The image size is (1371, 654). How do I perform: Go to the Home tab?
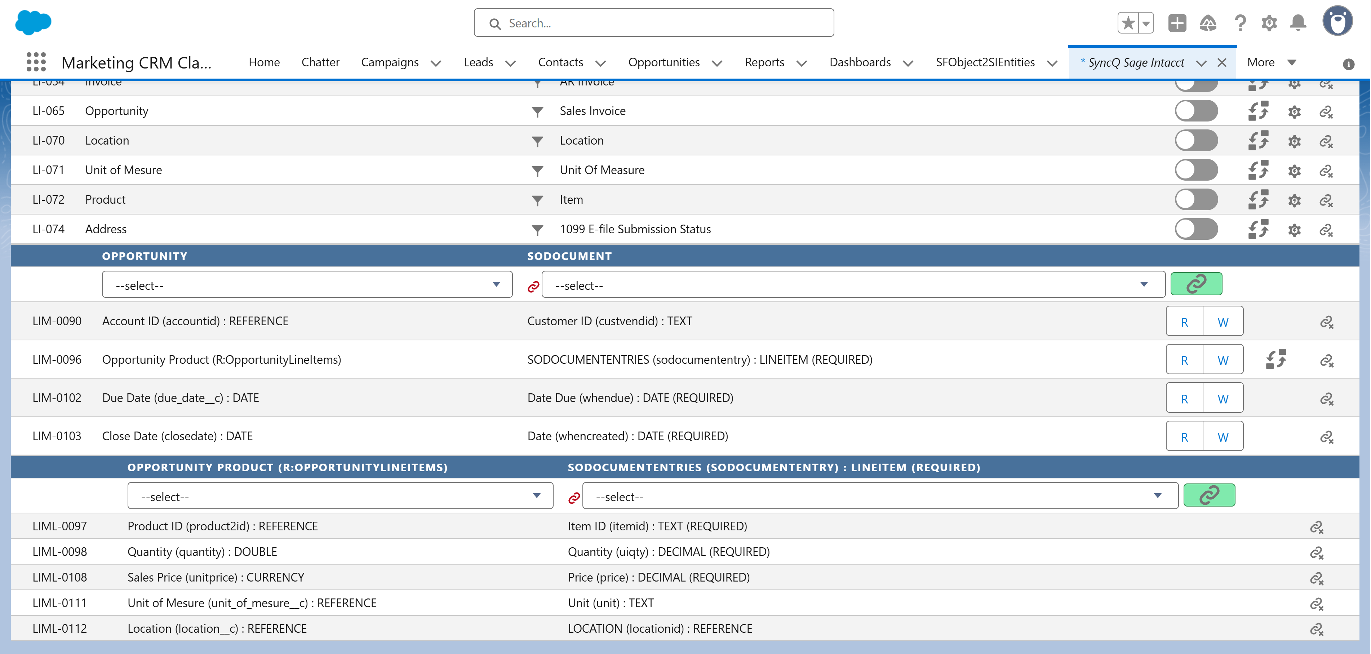click(264, 62)
